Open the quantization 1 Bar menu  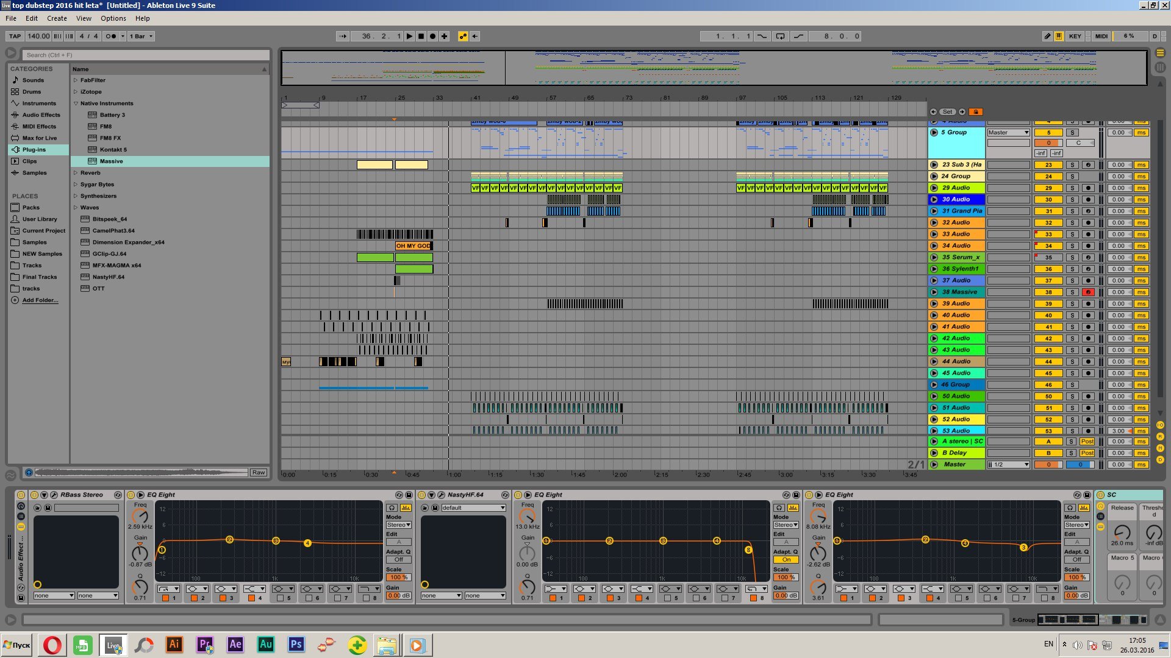[141, 36]
